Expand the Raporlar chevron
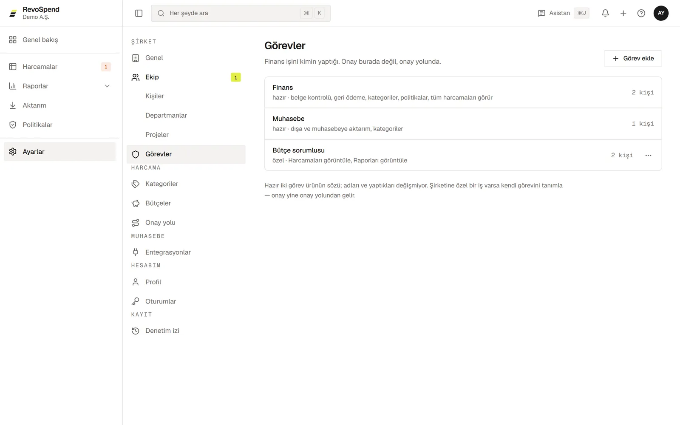 (x=107, y=86)
